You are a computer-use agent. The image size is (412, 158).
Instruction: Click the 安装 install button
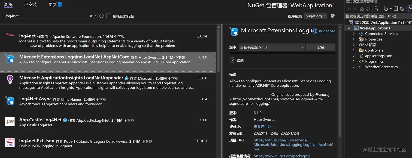(321, 47)
